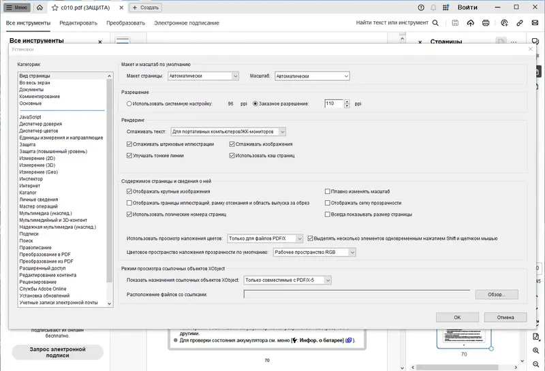545x371 pixels.
Task: Toggle Сглаживать штриховые иллюстрации checkbox
Action: click(x=129, y=144)
